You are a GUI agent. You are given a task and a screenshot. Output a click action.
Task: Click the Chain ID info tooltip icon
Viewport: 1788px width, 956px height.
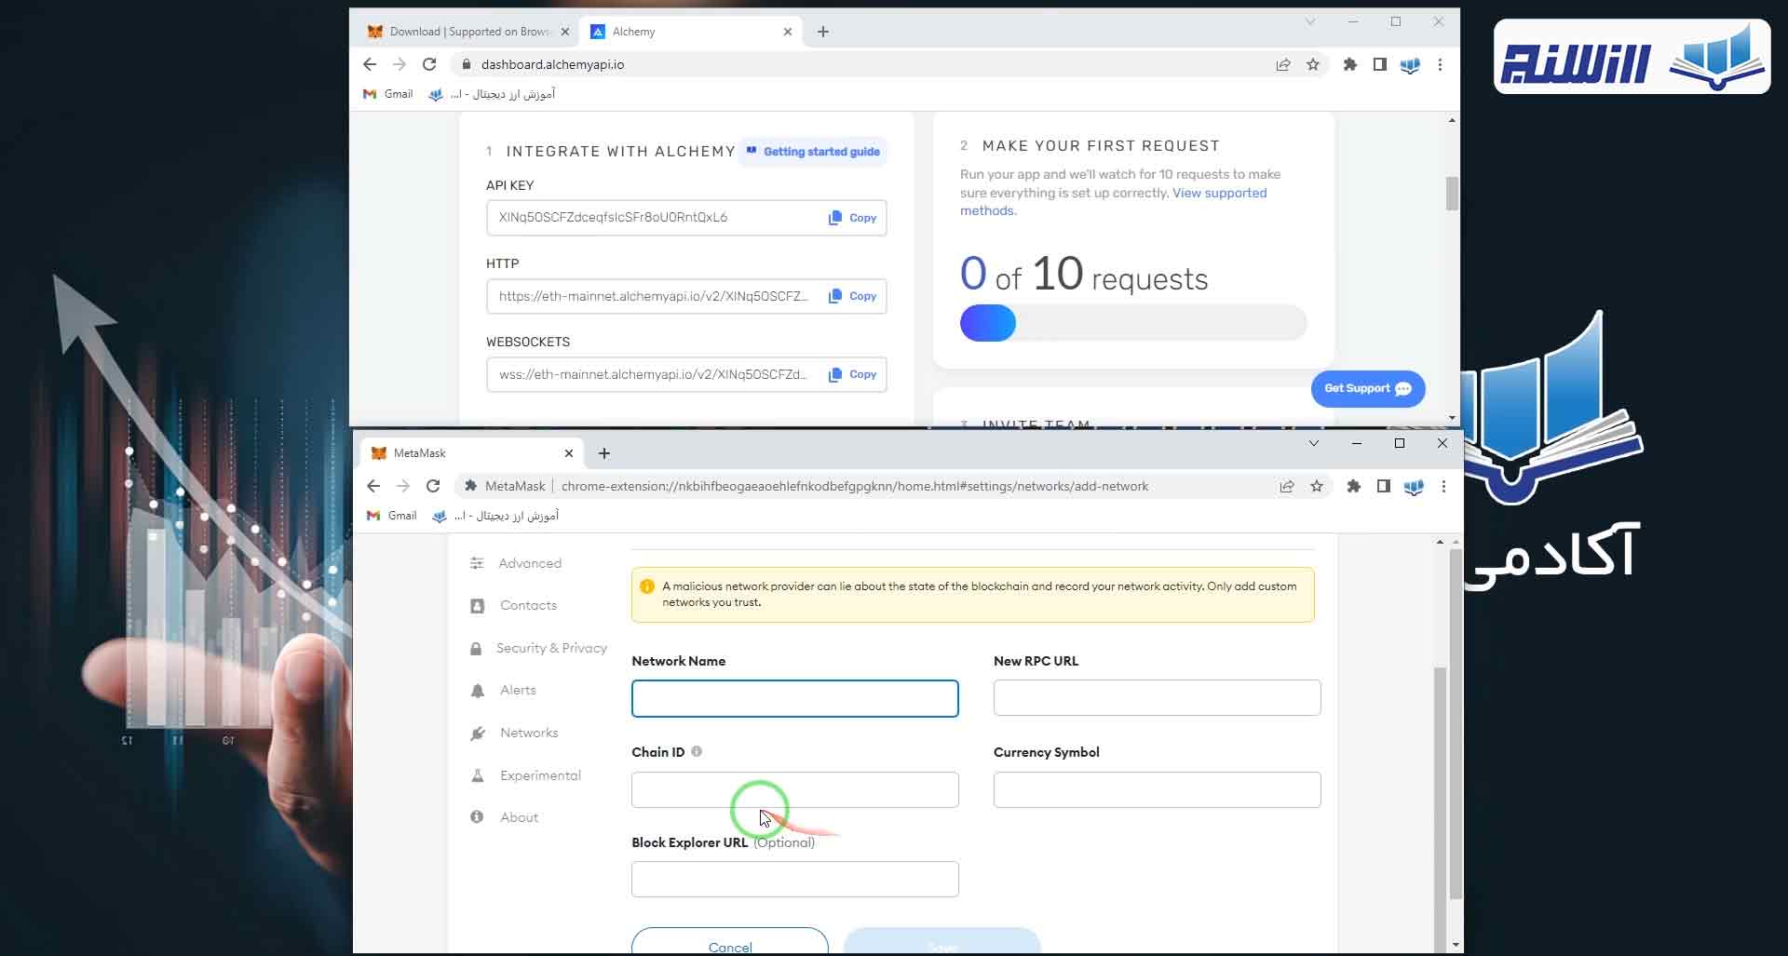697,751
